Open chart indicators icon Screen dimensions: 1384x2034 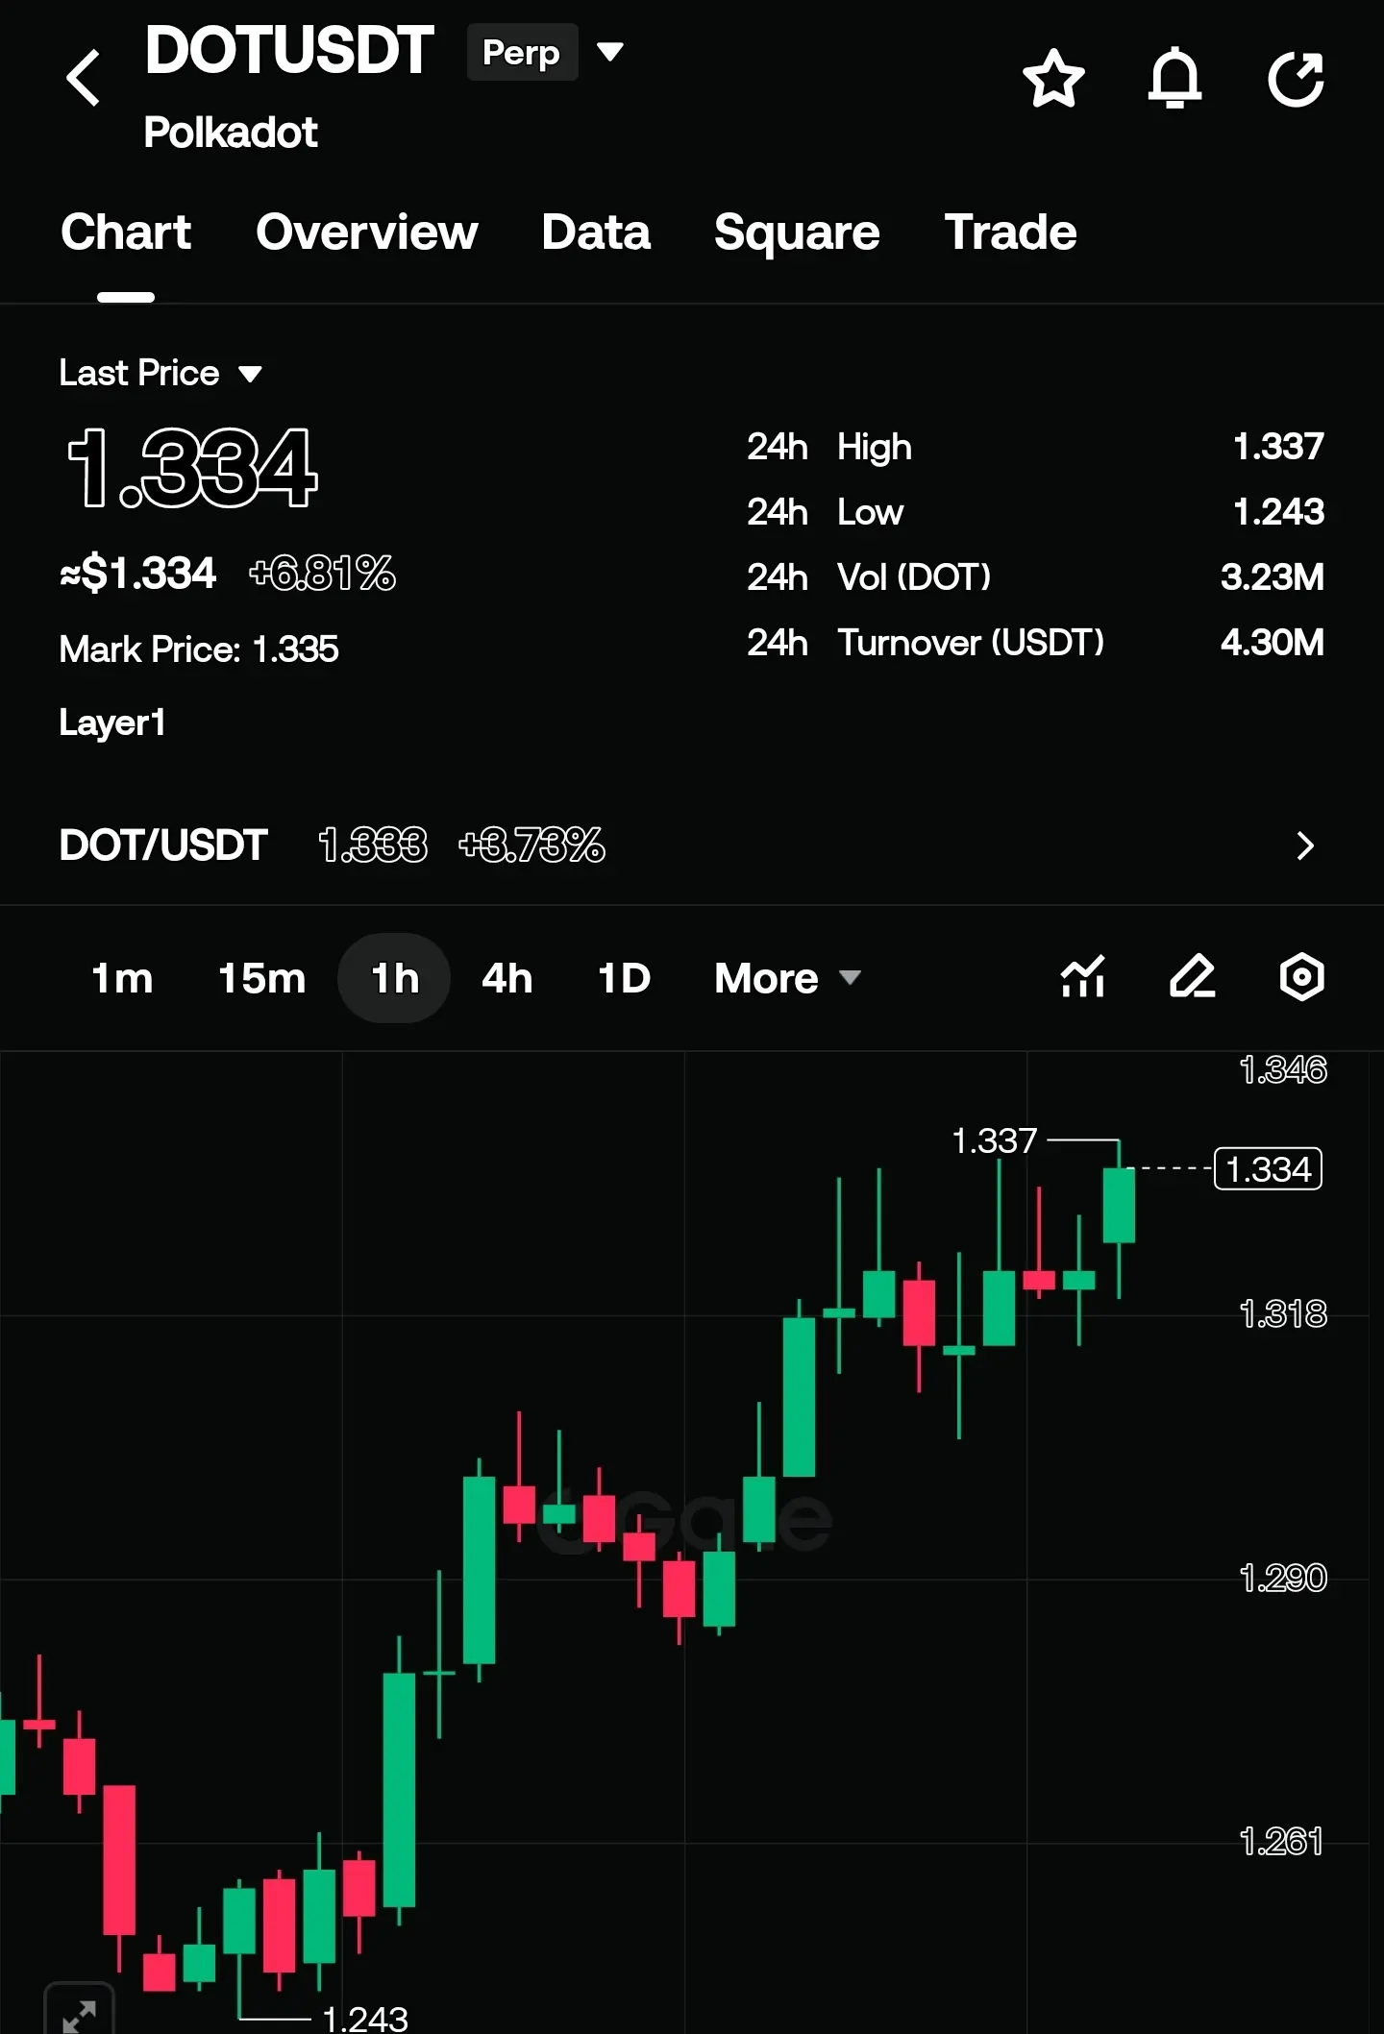[x=1083, y=977]
